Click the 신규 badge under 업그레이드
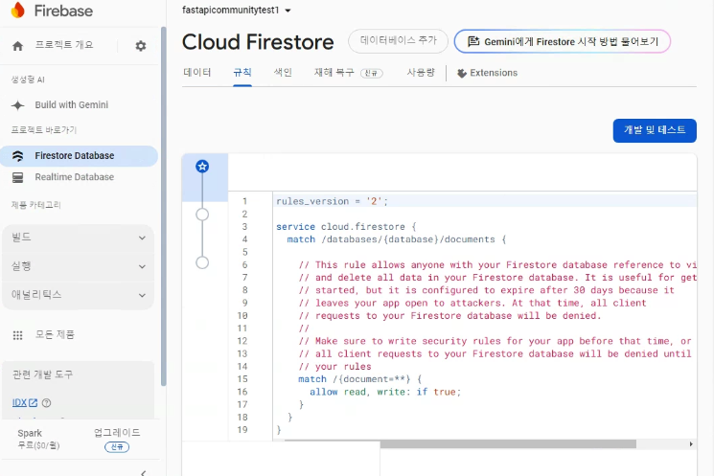The image size is (714, 476). [117, 447]
